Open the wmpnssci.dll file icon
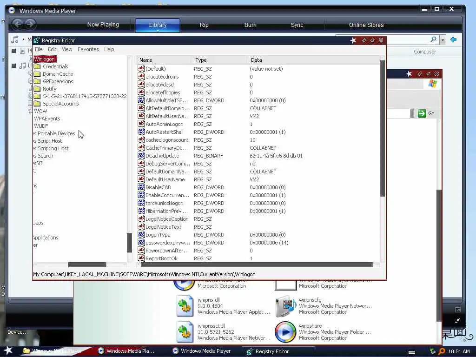This screenshot has height=357, width=476. (x=185, y=332)
